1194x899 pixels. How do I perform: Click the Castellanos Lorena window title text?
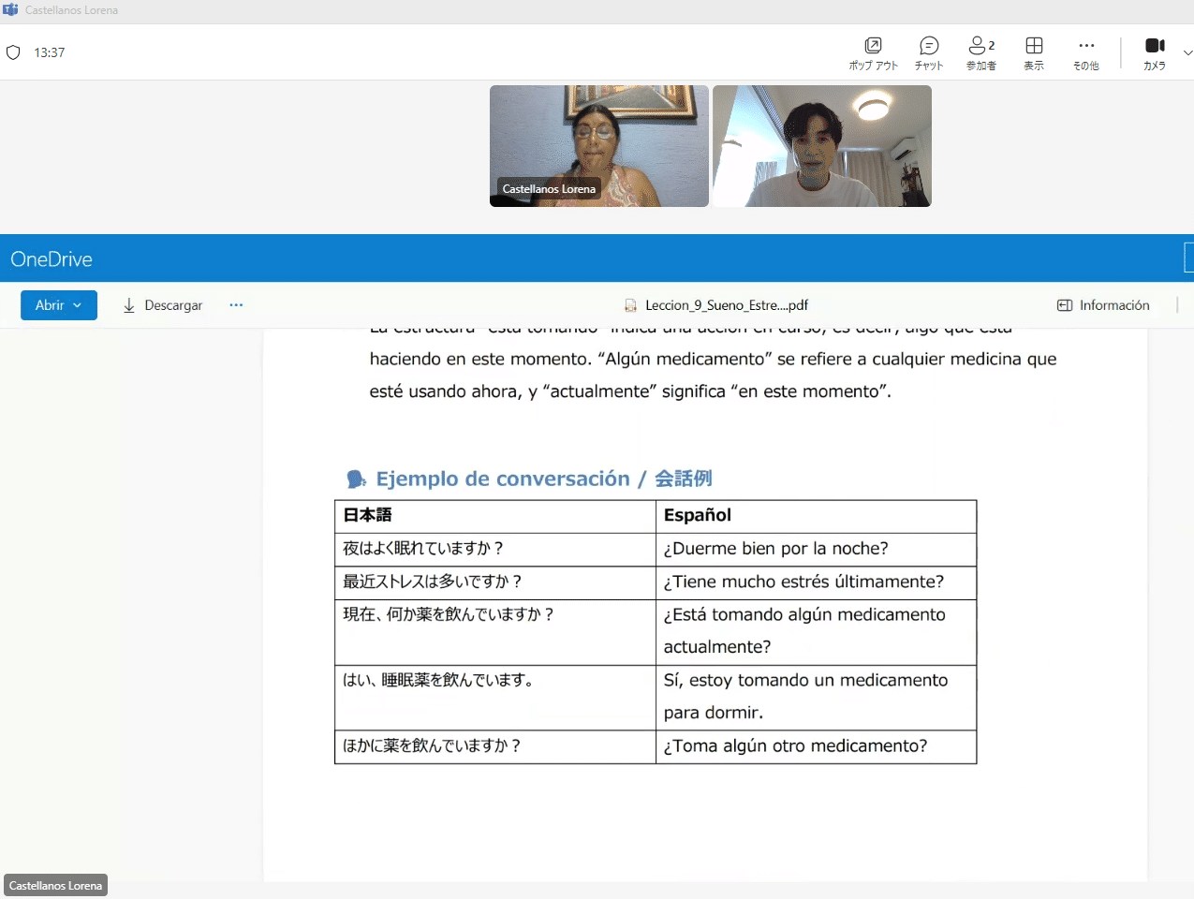click(x=71, y=10)
